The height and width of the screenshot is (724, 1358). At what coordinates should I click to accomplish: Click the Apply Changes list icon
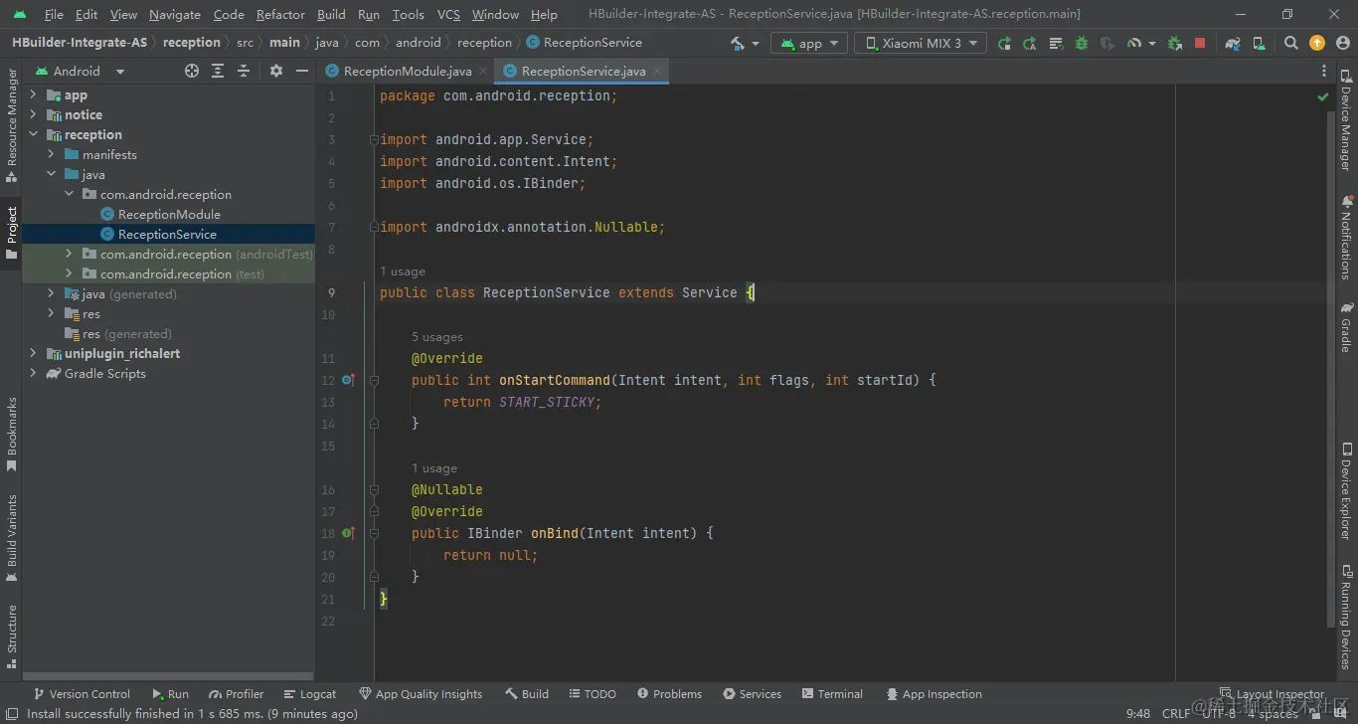[1056, 43]
